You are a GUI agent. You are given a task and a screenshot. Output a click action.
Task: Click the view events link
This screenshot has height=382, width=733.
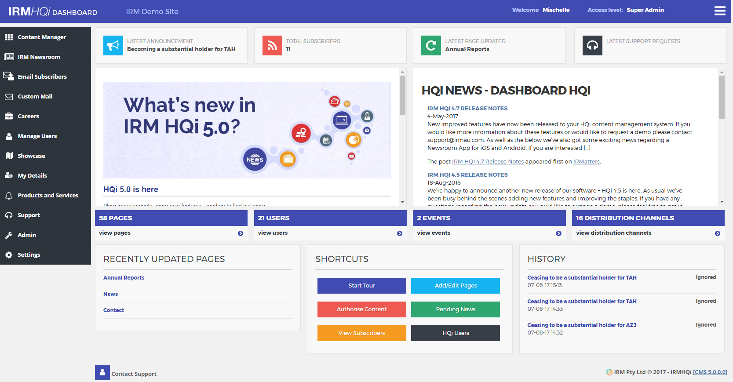coord(434,233)
